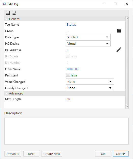Click scrollbar down arrow in property grid
The width and height of the screenshot is (133, 159).
[127, 107]
